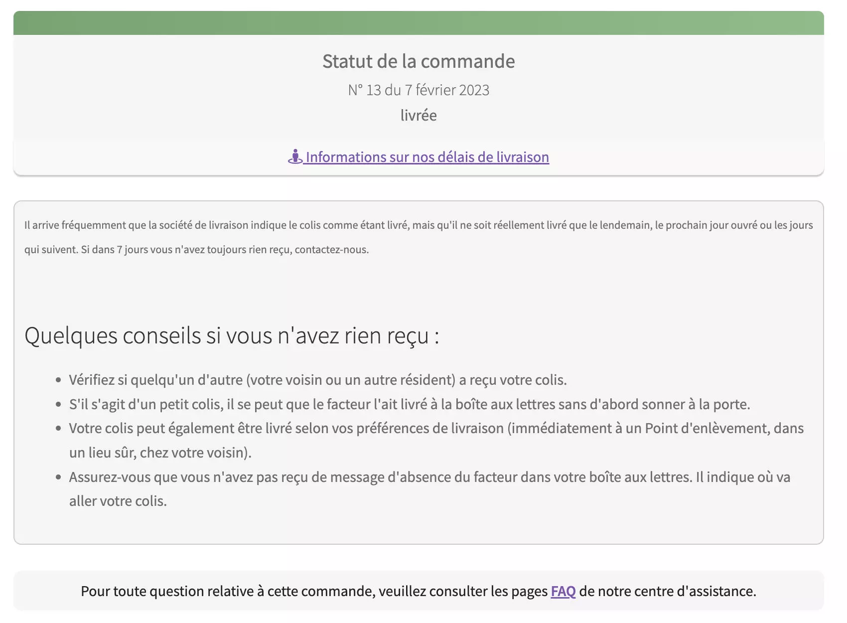Open the FAQ link
Image resolution: width=847 pixels, height=623 pixels.
[x=563, y=591]
